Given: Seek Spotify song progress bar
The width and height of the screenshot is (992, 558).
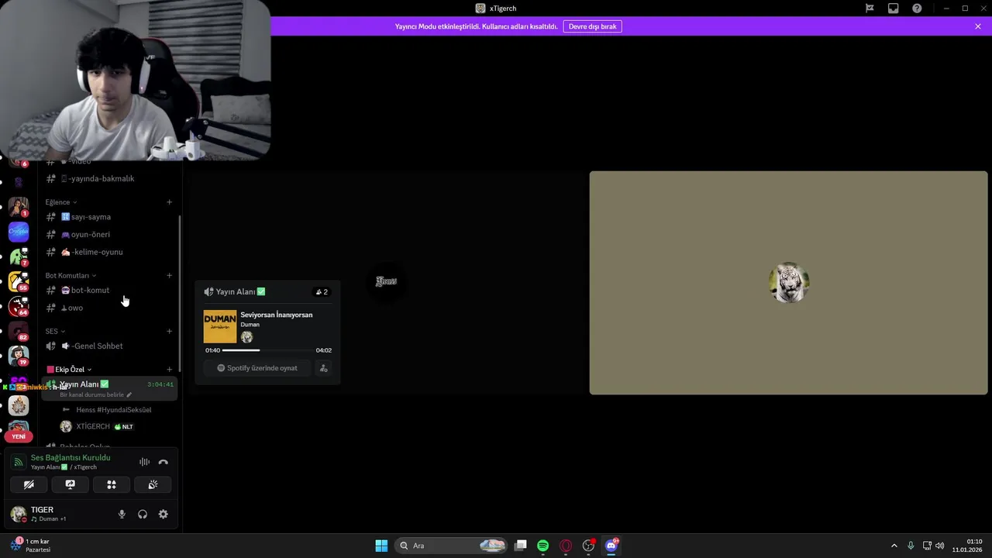Looking at the screenshot, I should coord(268,350).
